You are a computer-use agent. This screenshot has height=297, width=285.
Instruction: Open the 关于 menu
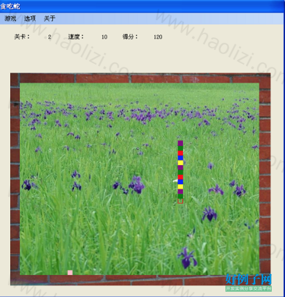(49, 19)
